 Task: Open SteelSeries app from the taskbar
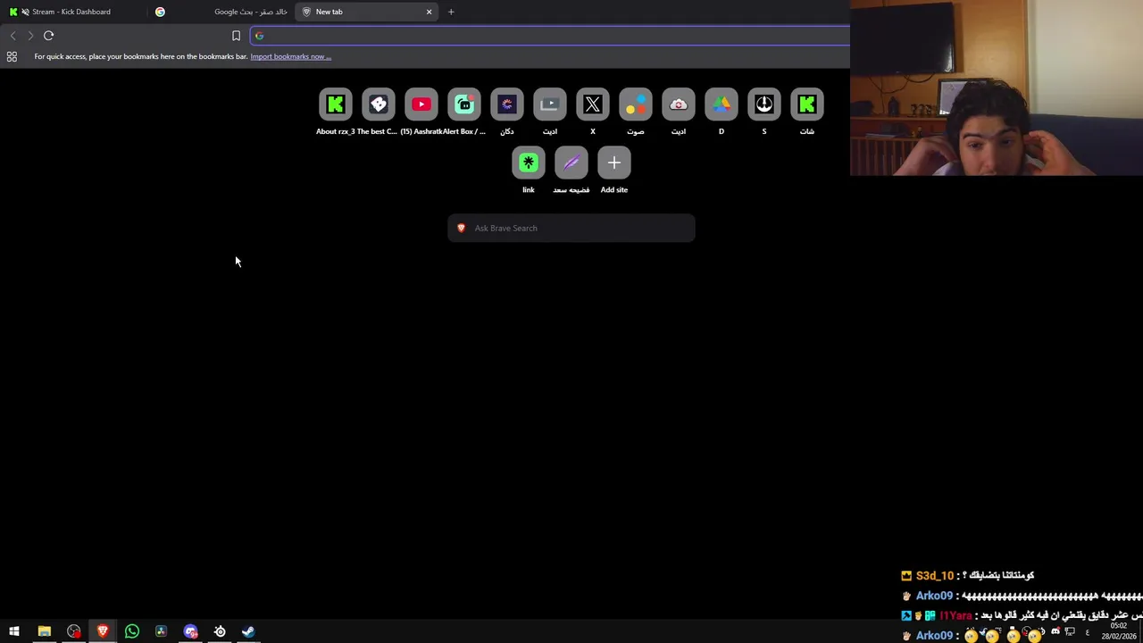(220, 631)
